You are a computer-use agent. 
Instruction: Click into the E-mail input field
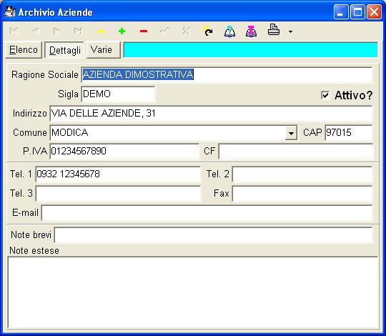click(207, 213)
